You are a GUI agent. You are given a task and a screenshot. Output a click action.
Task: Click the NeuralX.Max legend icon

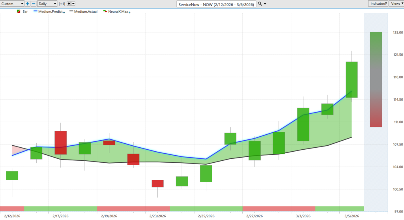105,11
